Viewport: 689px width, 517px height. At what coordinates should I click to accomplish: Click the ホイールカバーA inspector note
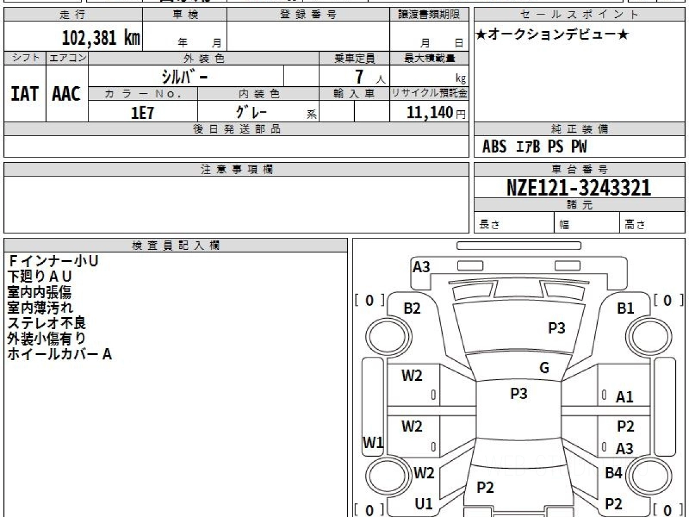(x=59, y=354)
